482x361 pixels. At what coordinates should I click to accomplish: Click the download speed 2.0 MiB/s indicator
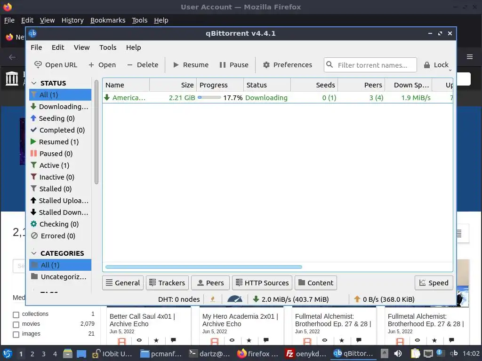(291, 299)
